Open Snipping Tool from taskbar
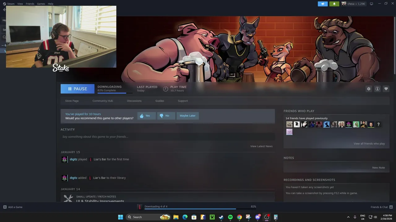The height and width of the screenshot is (222, 396). pos(248,217)
